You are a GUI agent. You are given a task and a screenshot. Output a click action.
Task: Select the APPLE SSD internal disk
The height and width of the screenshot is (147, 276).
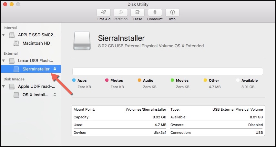[x=37, y=35]
